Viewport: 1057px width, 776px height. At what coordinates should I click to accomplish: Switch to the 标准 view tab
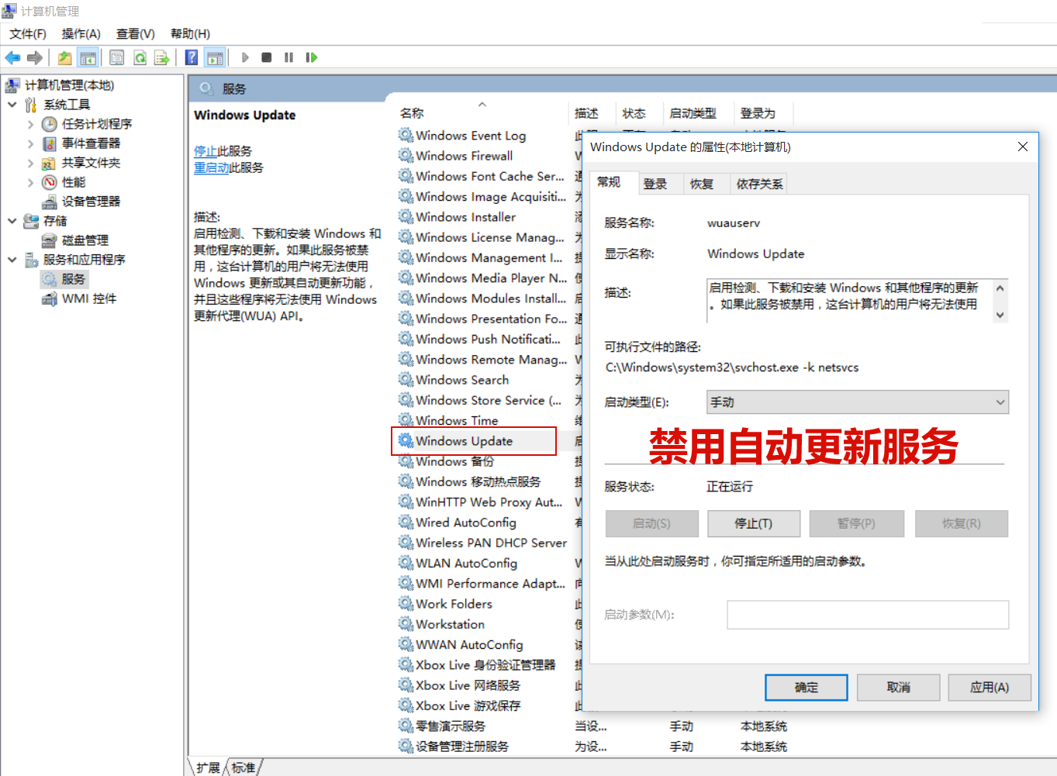[x=244, y=767]
